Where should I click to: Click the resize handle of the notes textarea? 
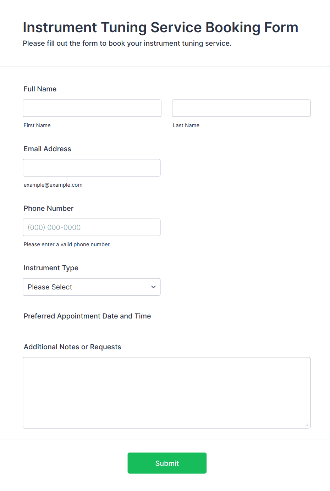[x=307, y=424]
